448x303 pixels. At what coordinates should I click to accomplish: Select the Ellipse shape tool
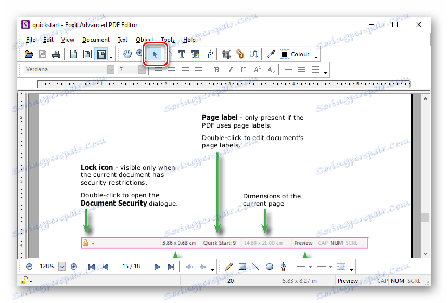[x=270, y=267]
